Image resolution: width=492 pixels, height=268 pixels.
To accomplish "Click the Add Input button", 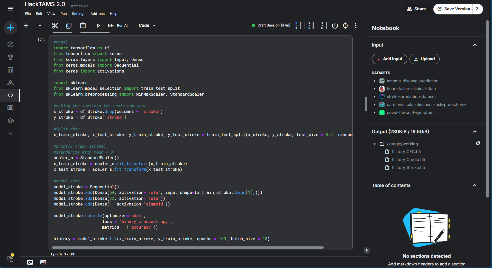I will pos(389,59).
